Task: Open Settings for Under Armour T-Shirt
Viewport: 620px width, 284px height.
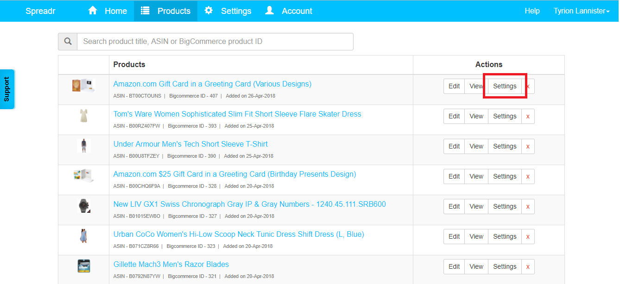Action: [505, 146]
